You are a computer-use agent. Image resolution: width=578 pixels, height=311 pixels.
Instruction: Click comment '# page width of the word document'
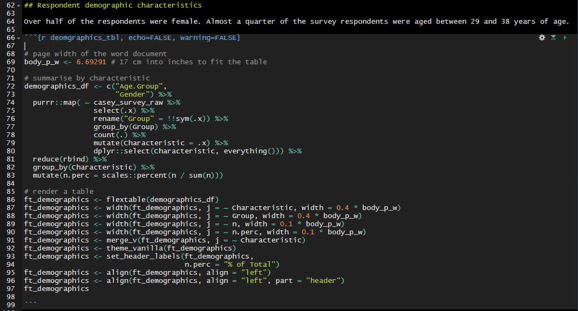(96, 54)
